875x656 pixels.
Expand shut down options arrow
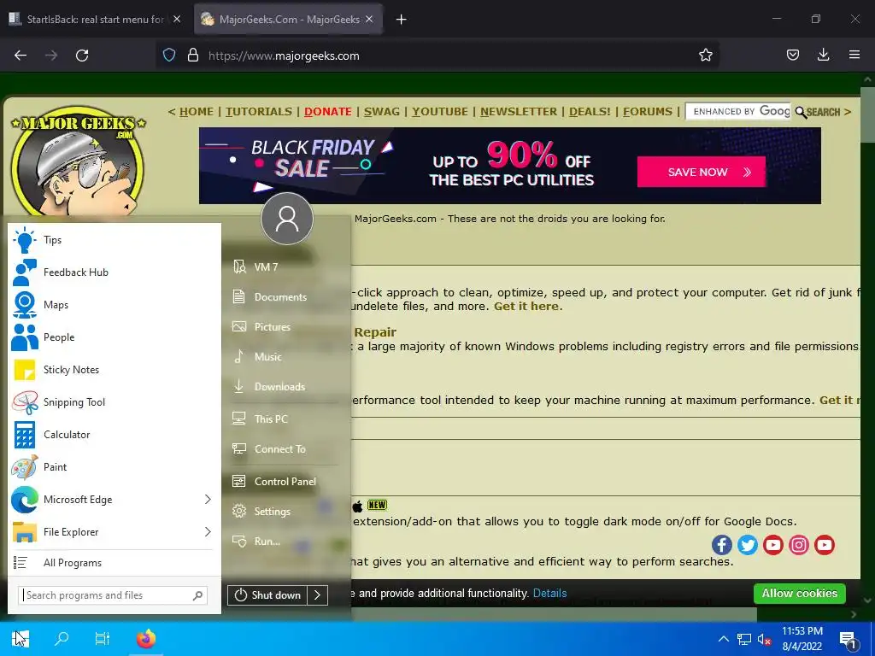point(318,595)
